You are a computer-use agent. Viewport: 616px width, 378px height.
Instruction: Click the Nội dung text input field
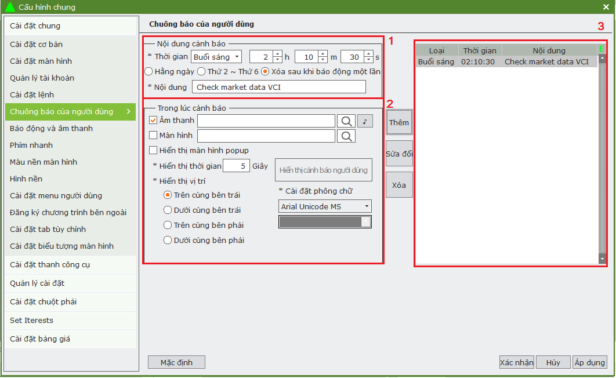point(279,88)
